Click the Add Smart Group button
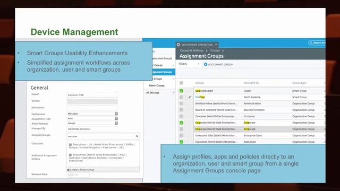 coord(218,64)
